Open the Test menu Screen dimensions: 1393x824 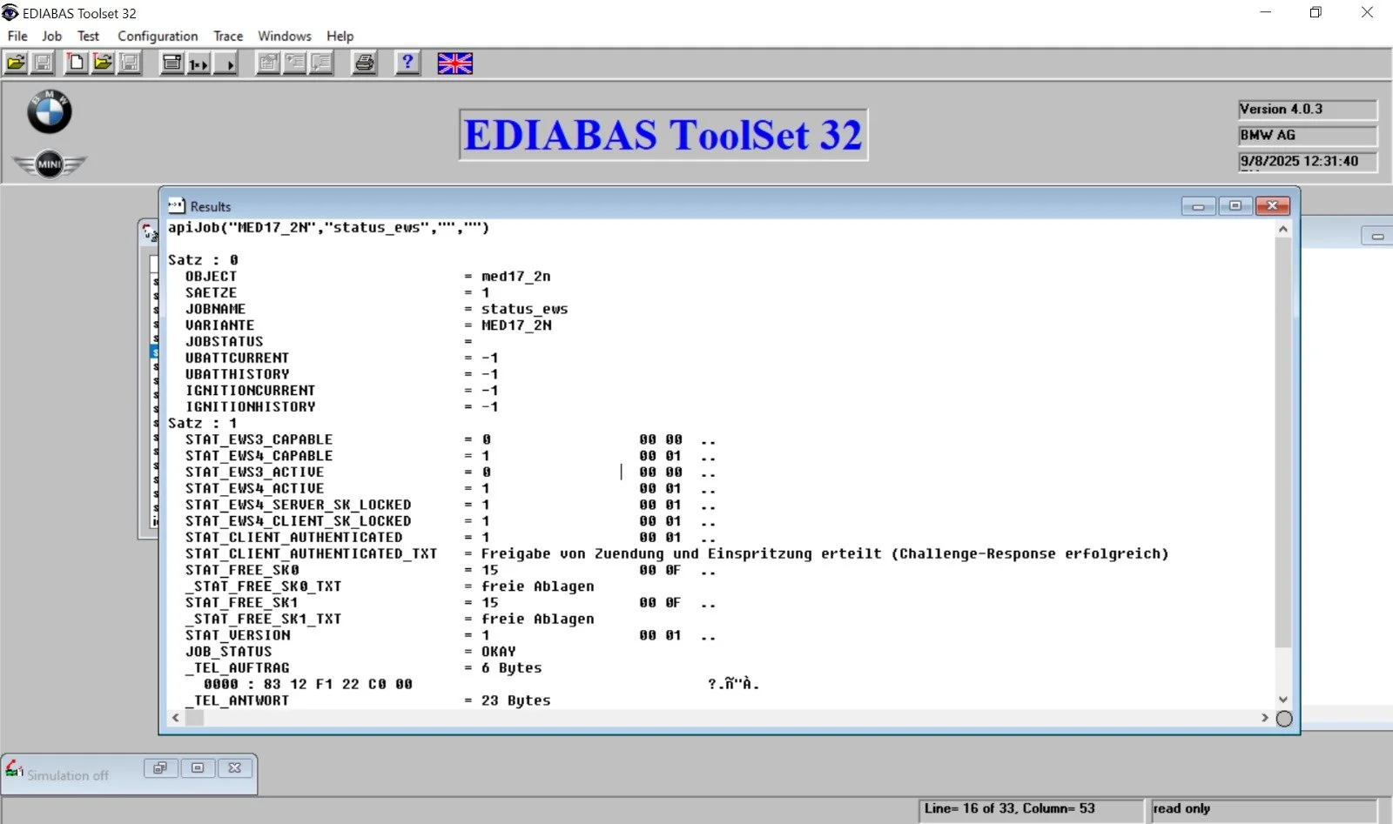[88, 36]
